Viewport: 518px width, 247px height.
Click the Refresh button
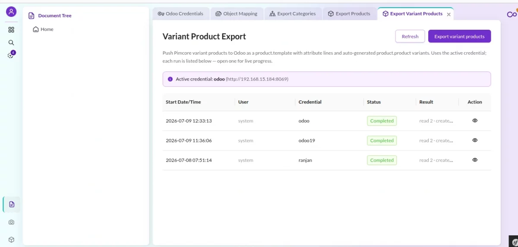point(410,36)
